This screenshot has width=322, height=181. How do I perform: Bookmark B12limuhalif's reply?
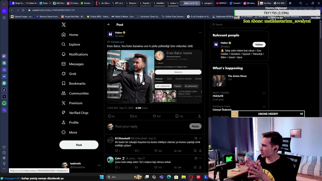195,151
